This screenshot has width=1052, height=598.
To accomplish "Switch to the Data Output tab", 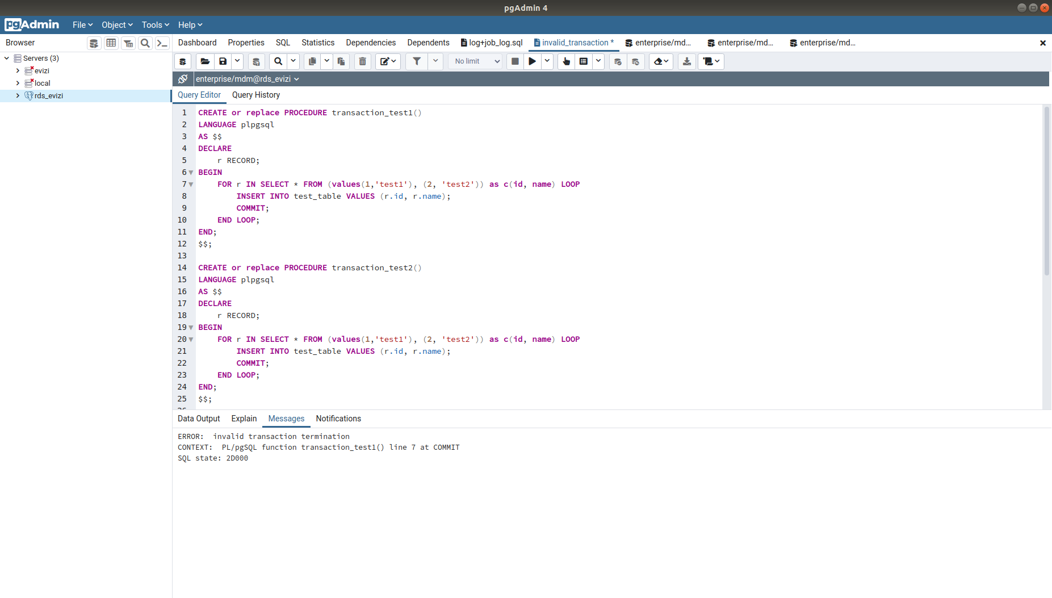I will 199,419.
